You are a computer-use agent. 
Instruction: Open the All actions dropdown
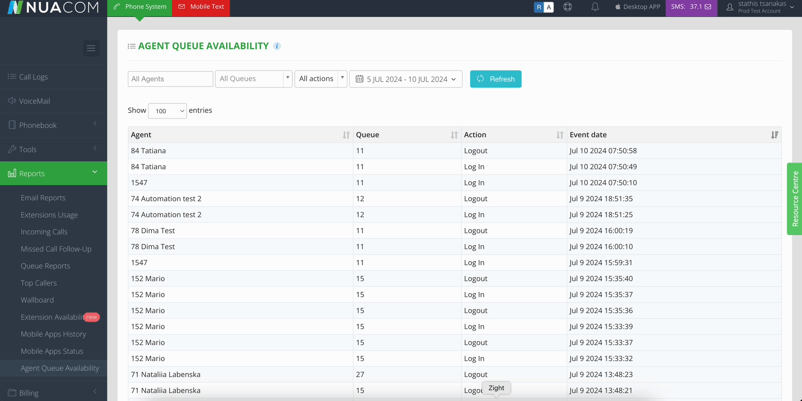click(x=321, y=79)
